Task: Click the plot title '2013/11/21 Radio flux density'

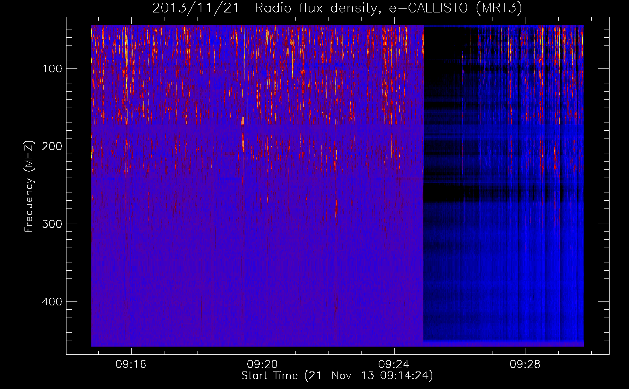Action: coord(337,8)
